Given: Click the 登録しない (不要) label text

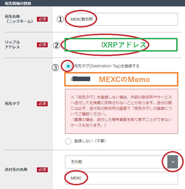Looking at the screenshot, I should [90, 141].
